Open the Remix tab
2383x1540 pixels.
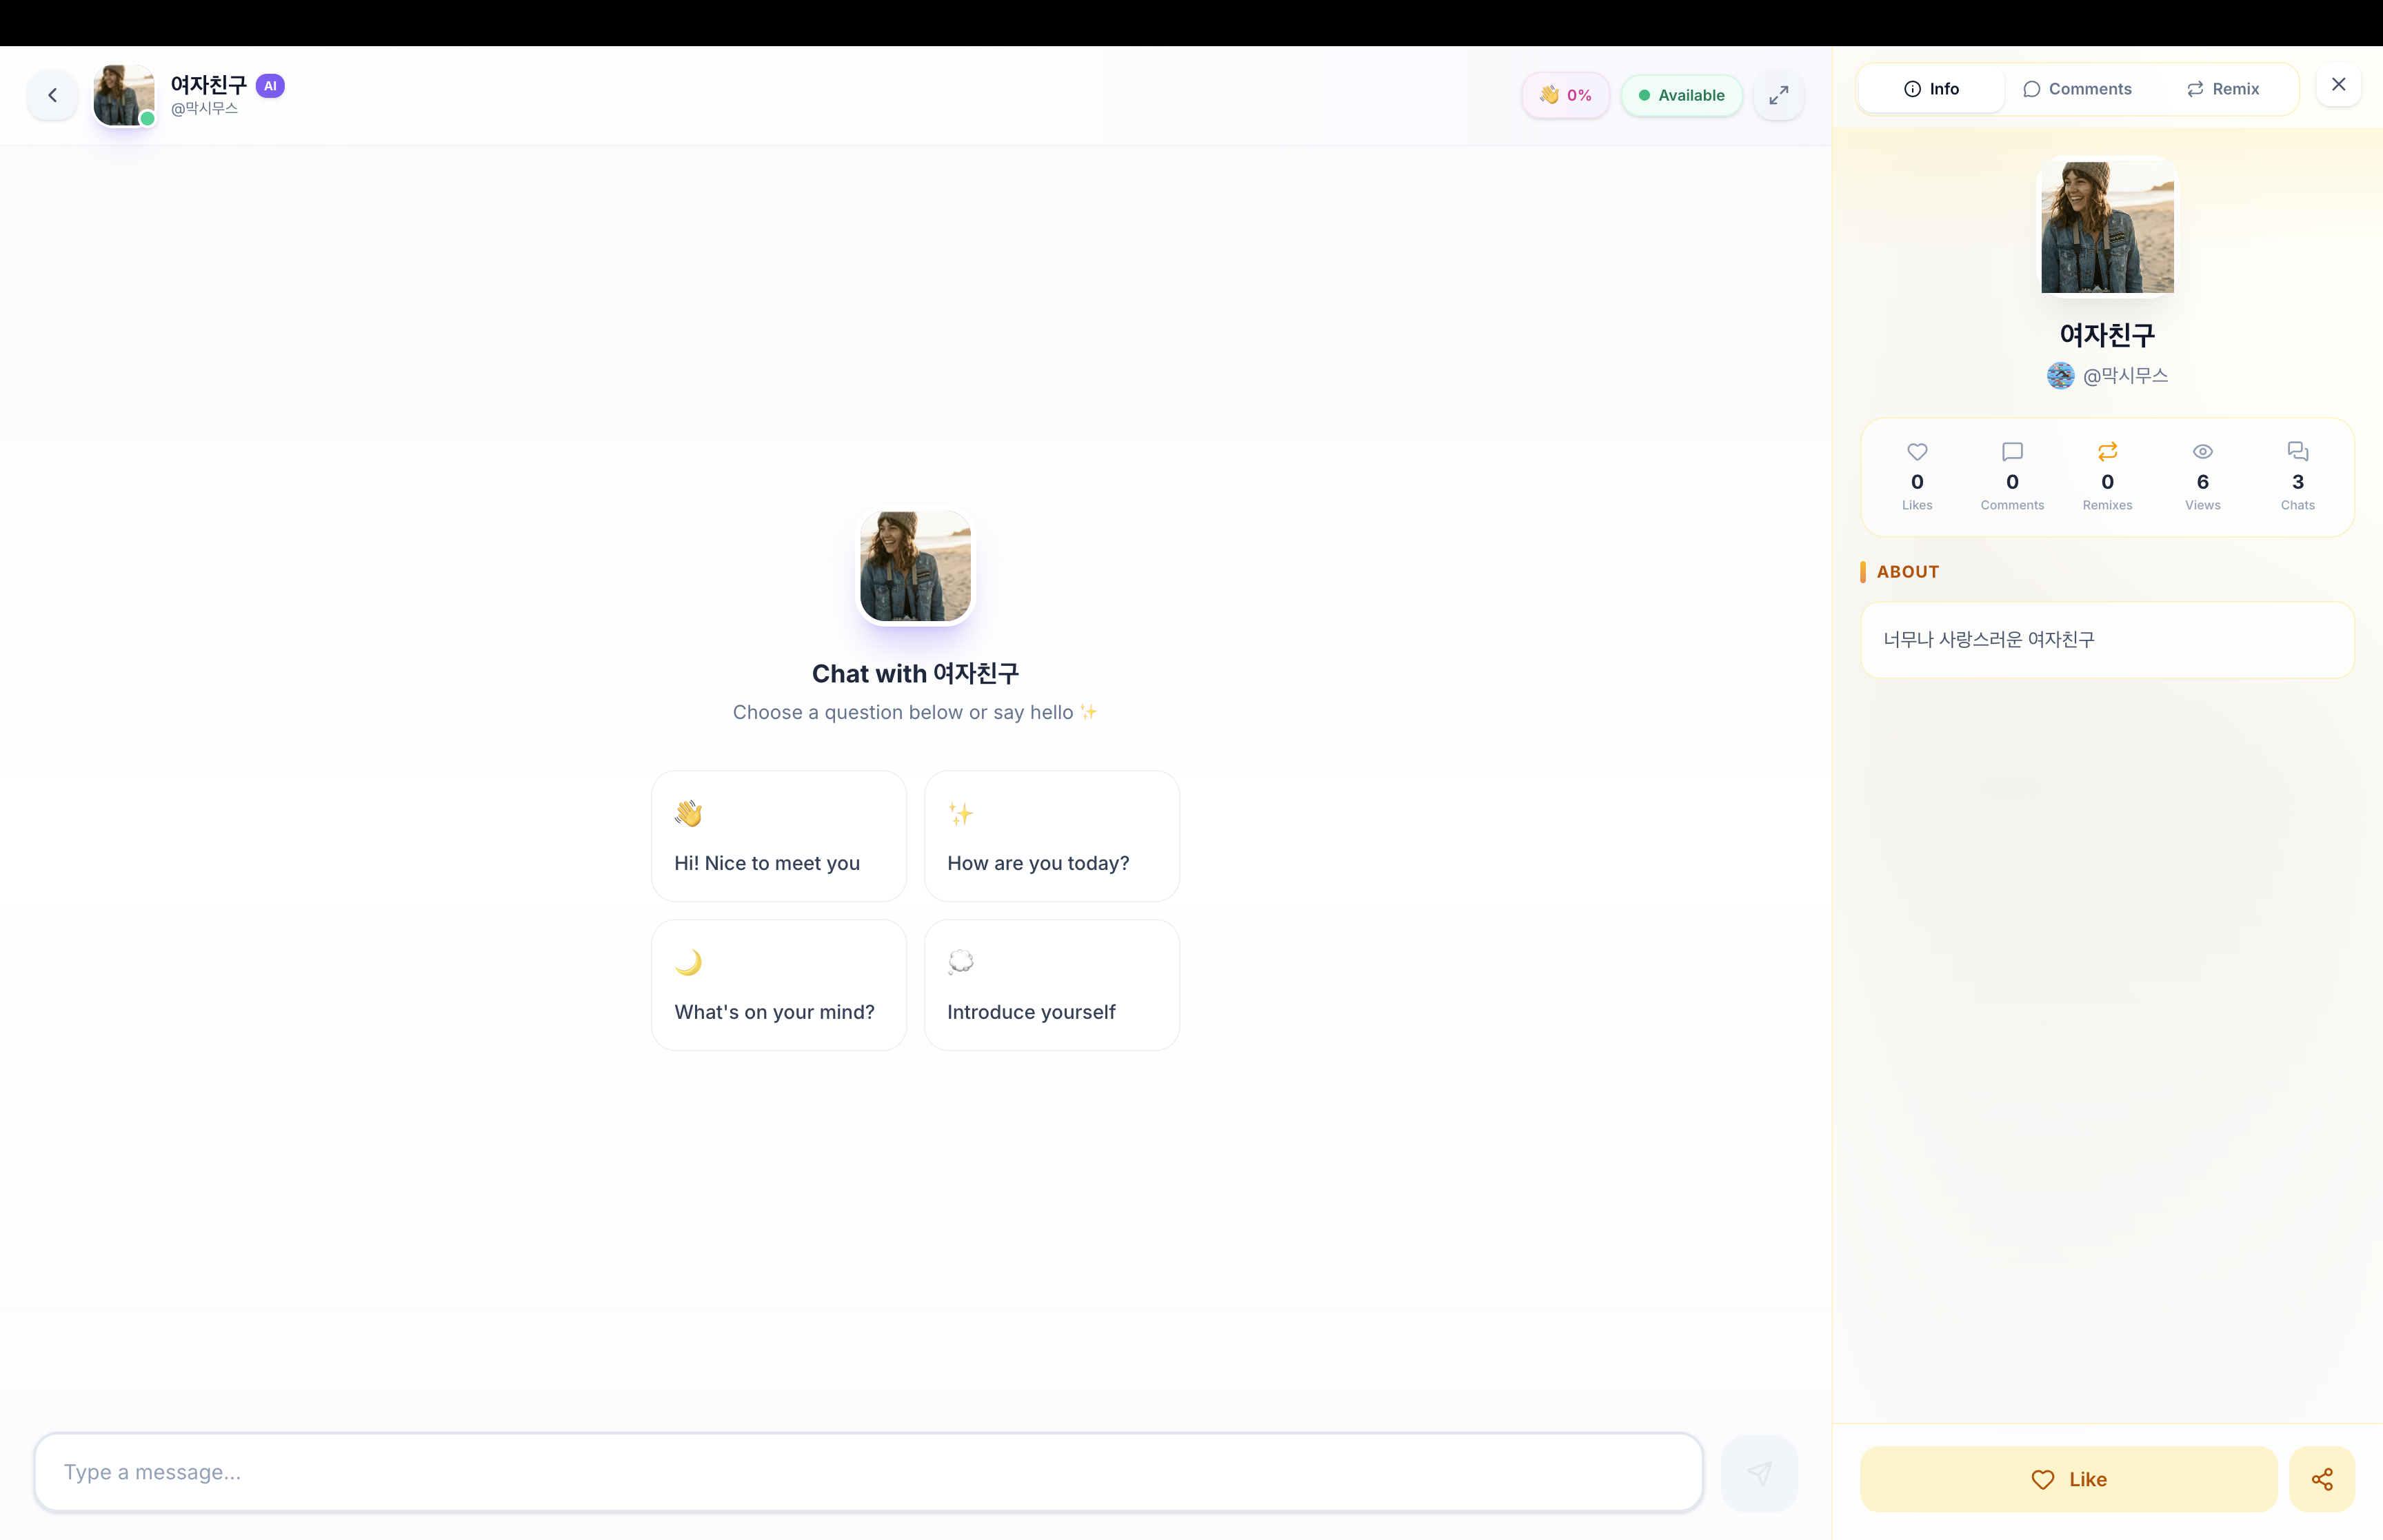pos(2222,89)
